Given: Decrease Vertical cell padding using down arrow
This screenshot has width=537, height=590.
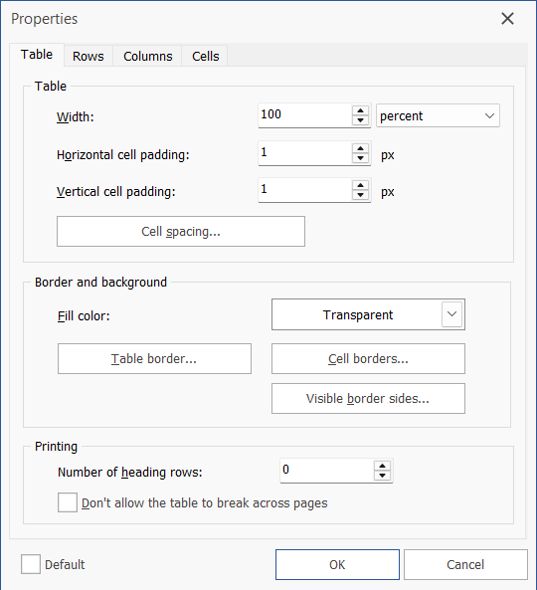Looking at the screenshot, I should (360, 195).
